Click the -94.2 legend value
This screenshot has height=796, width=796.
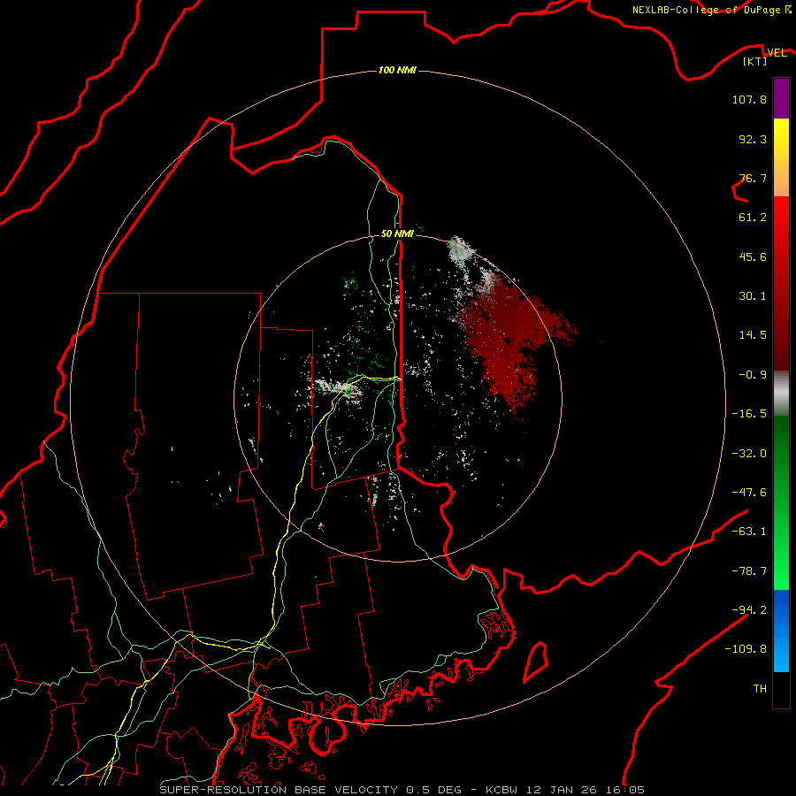tap(749, 609)
